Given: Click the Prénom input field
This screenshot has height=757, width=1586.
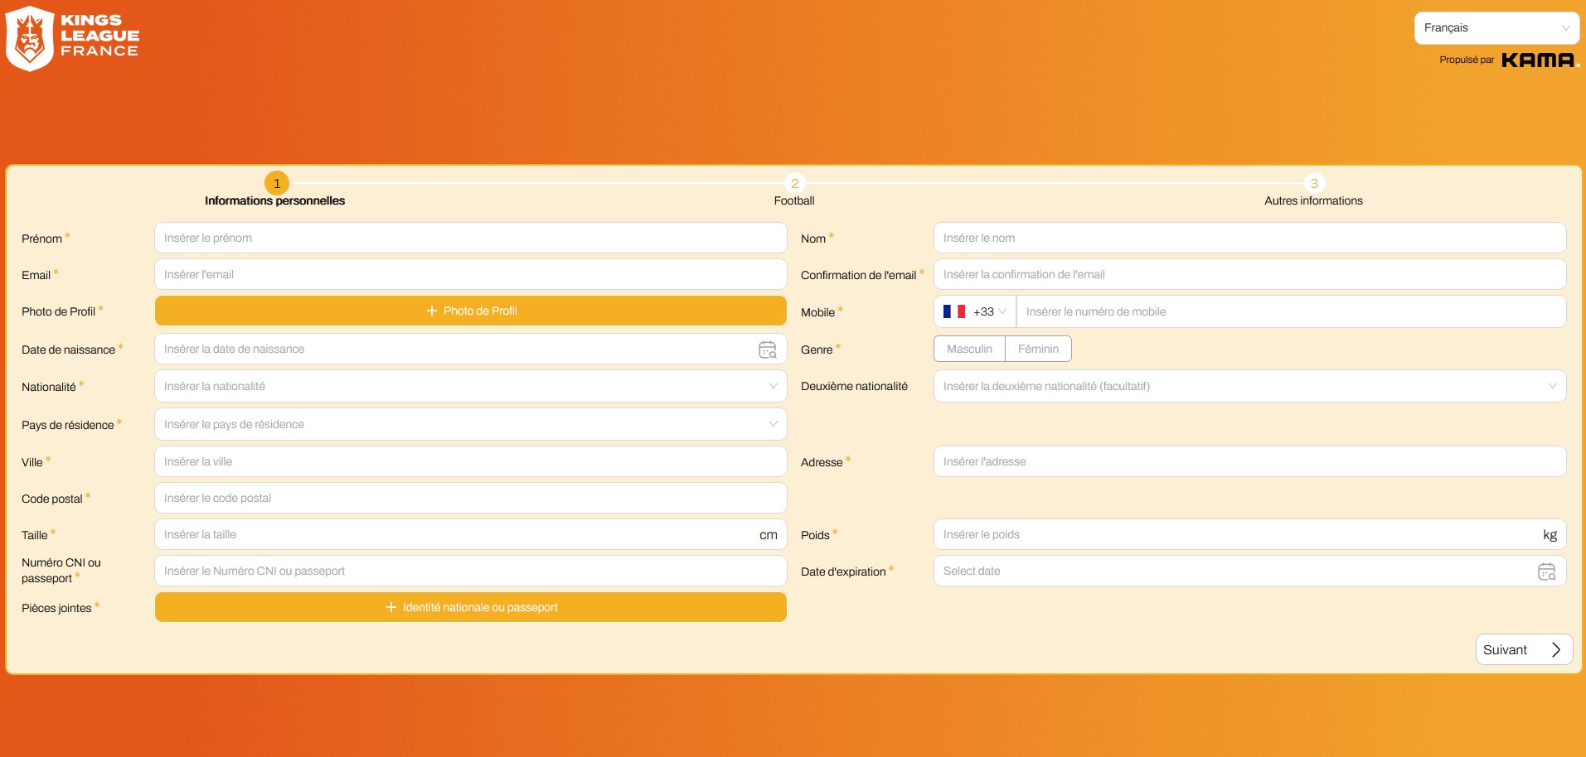Looking at the screenshot, I should pyautogui.click(x=470, y=239).
